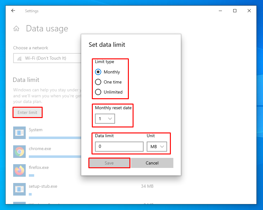This screenshot has width=263, height=210.
Task: Click the firefox.exe icon
Action: pos(19,170)
